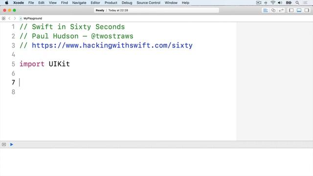Open the File menu
Image resolution: width=313 pixels, height=176 pixels.
pyautogui.click(x=31, y=3)
